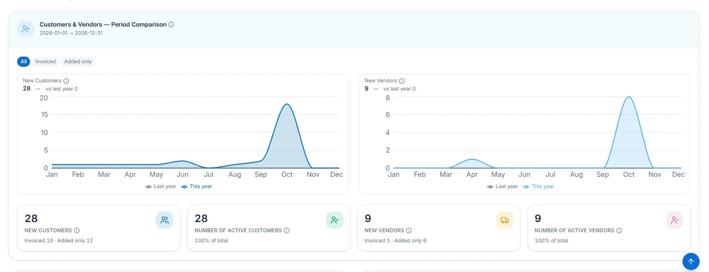Viewport: 709px width, 272px height.
Task: Click the October peak in New Customers chart
Action: pyautogui.click(x=287, y=104)
